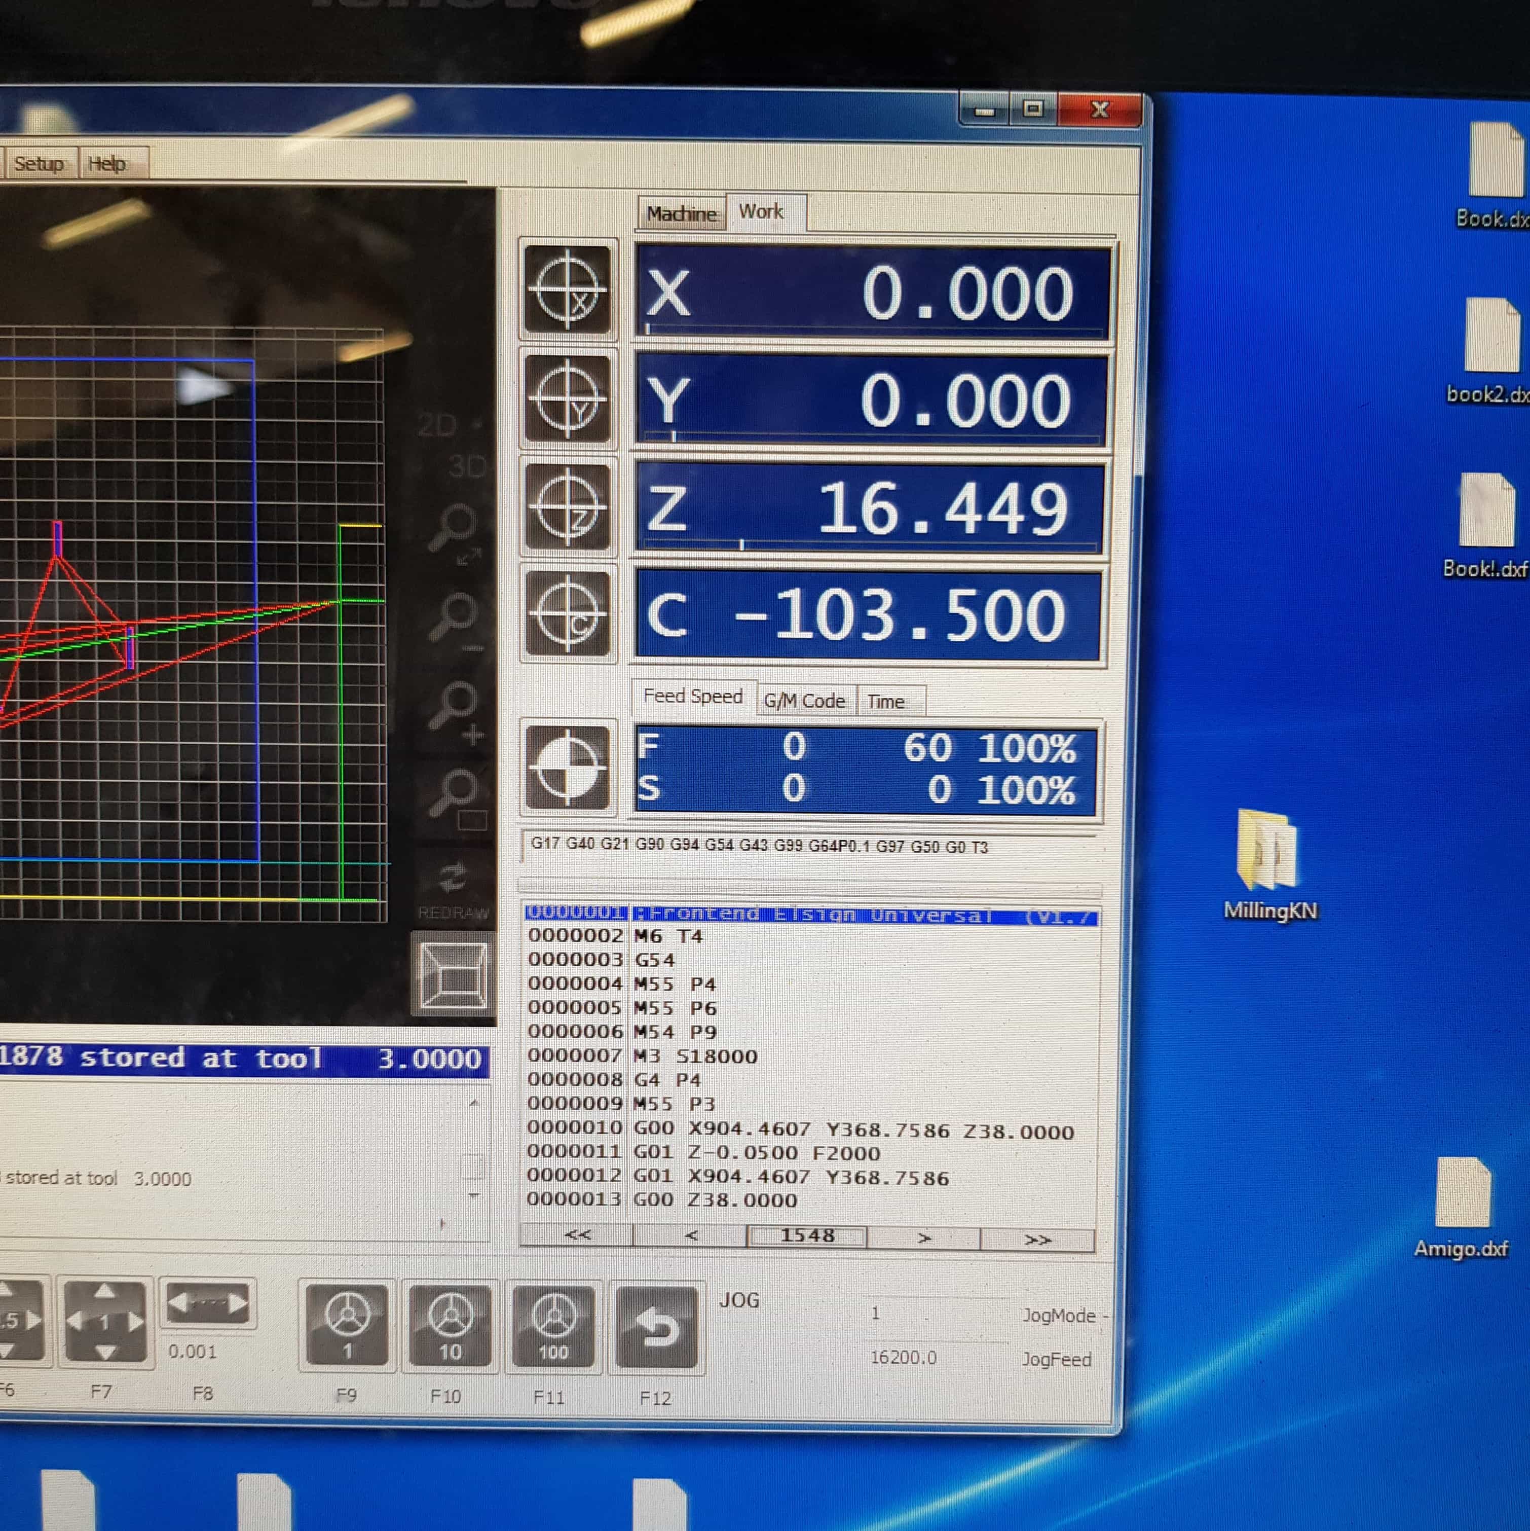Jump to last G-code page with >>
Image resolution: width=1530 pixels, height=1531 pixels.
coord(1036,1240)
